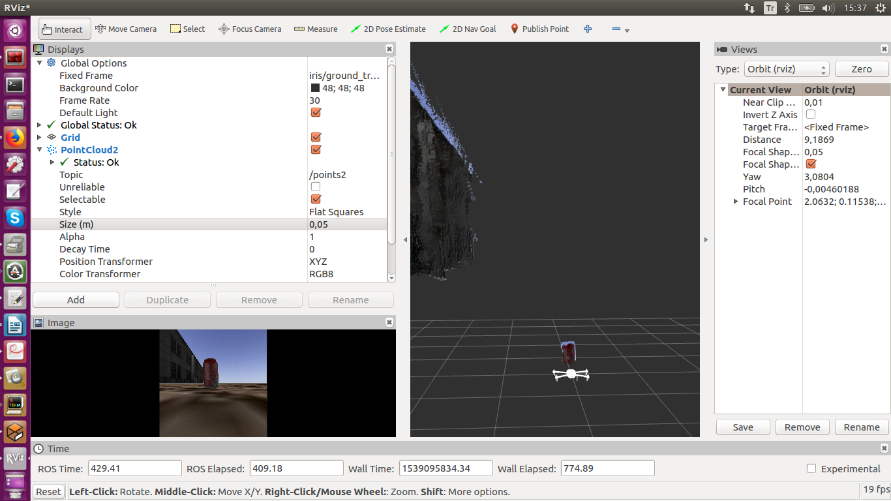Pick the 2D Pose Estimate tool

click(x=388, y=29)
